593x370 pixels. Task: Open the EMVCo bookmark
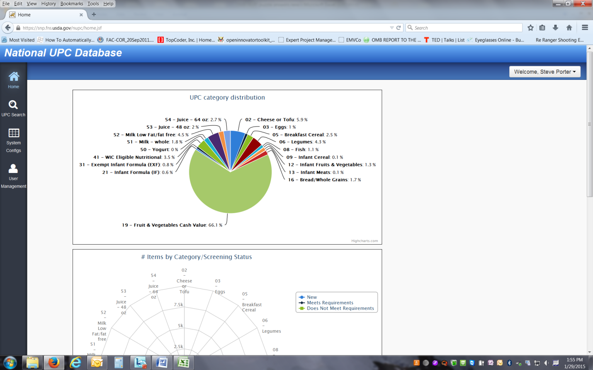(350, 40)
